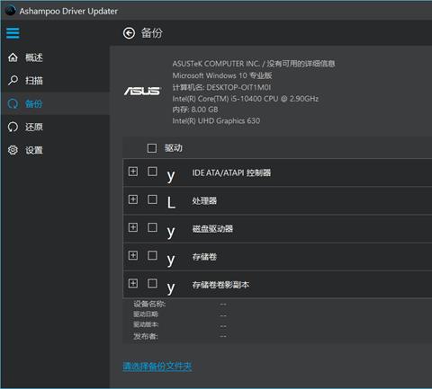Click the Microsoft Windows 10 专业版 line
This screenshot has height=389, width=432.
(222, 75)
